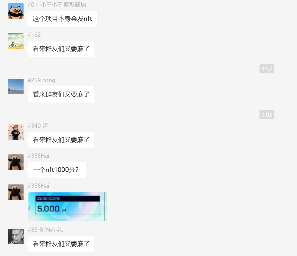Open the #259 cong tower avatar
This screenshot has width=297, height=256.
tap(16, 87)
